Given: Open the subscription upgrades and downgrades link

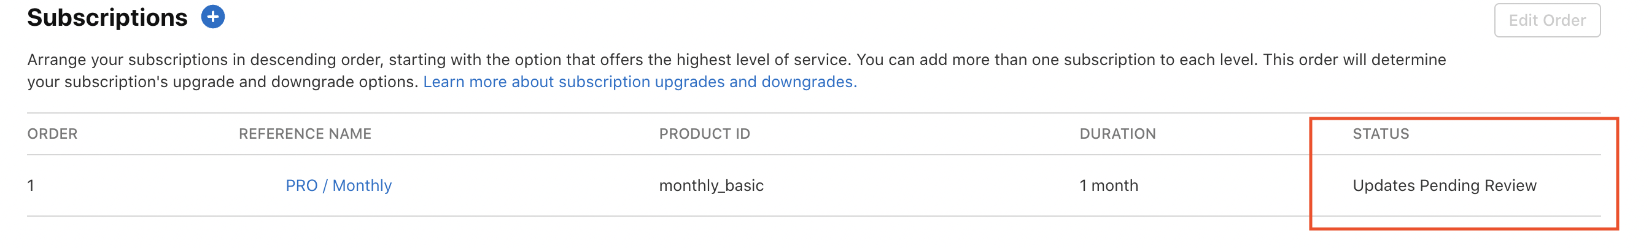Looking at the screenshot, I should pos(640,82).
